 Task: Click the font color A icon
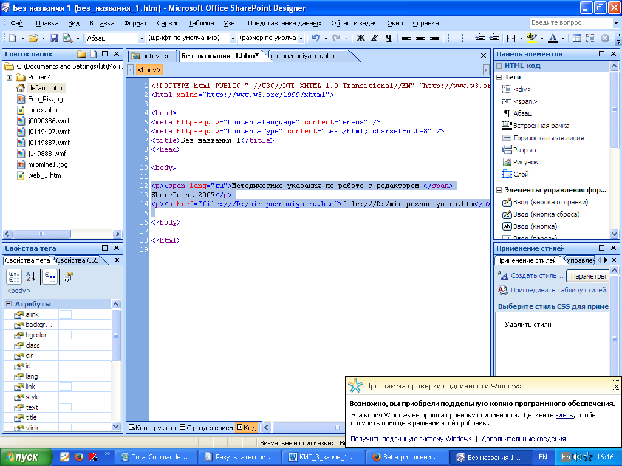pos(553,38)
